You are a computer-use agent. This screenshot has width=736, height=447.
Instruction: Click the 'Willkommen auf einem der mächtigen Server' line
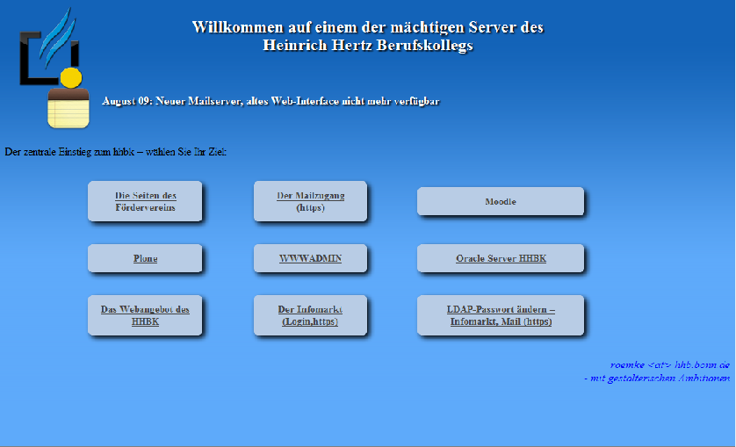click(x=367, y=26)
